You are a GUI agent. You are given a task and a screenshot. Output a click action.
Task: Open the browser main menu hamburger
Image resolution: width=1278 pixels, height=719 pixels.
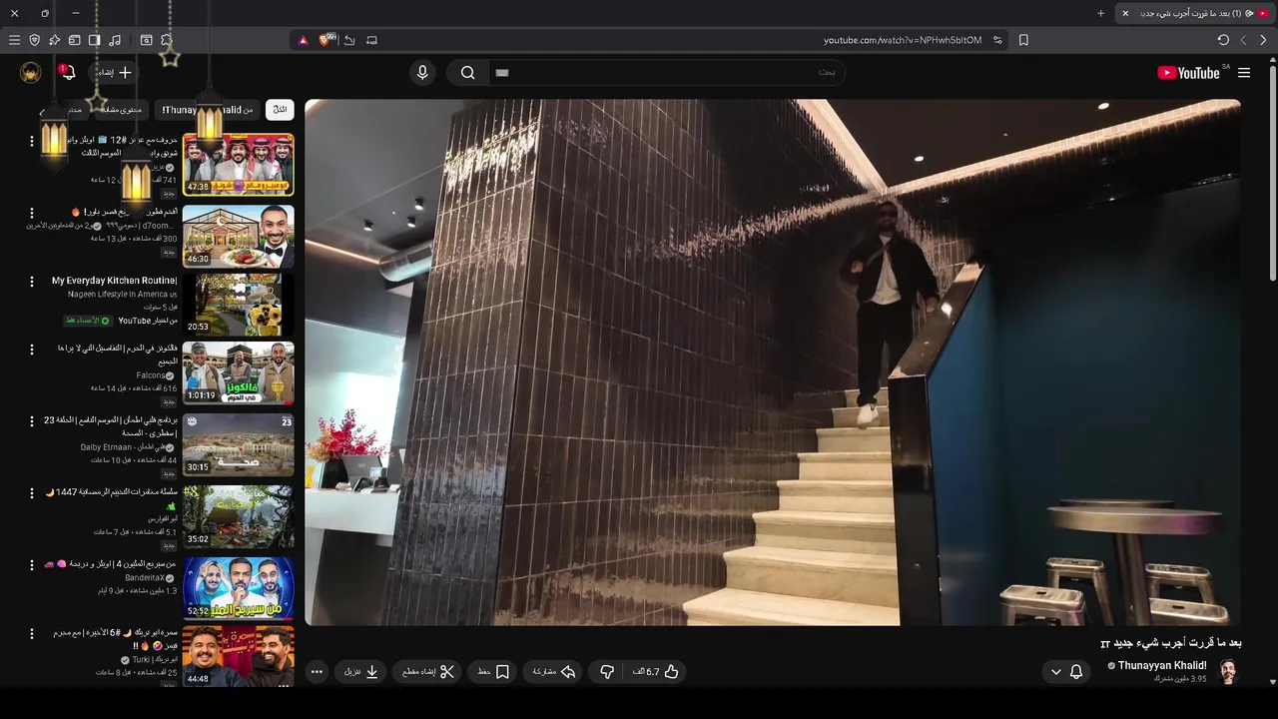[x=14, y=40]
